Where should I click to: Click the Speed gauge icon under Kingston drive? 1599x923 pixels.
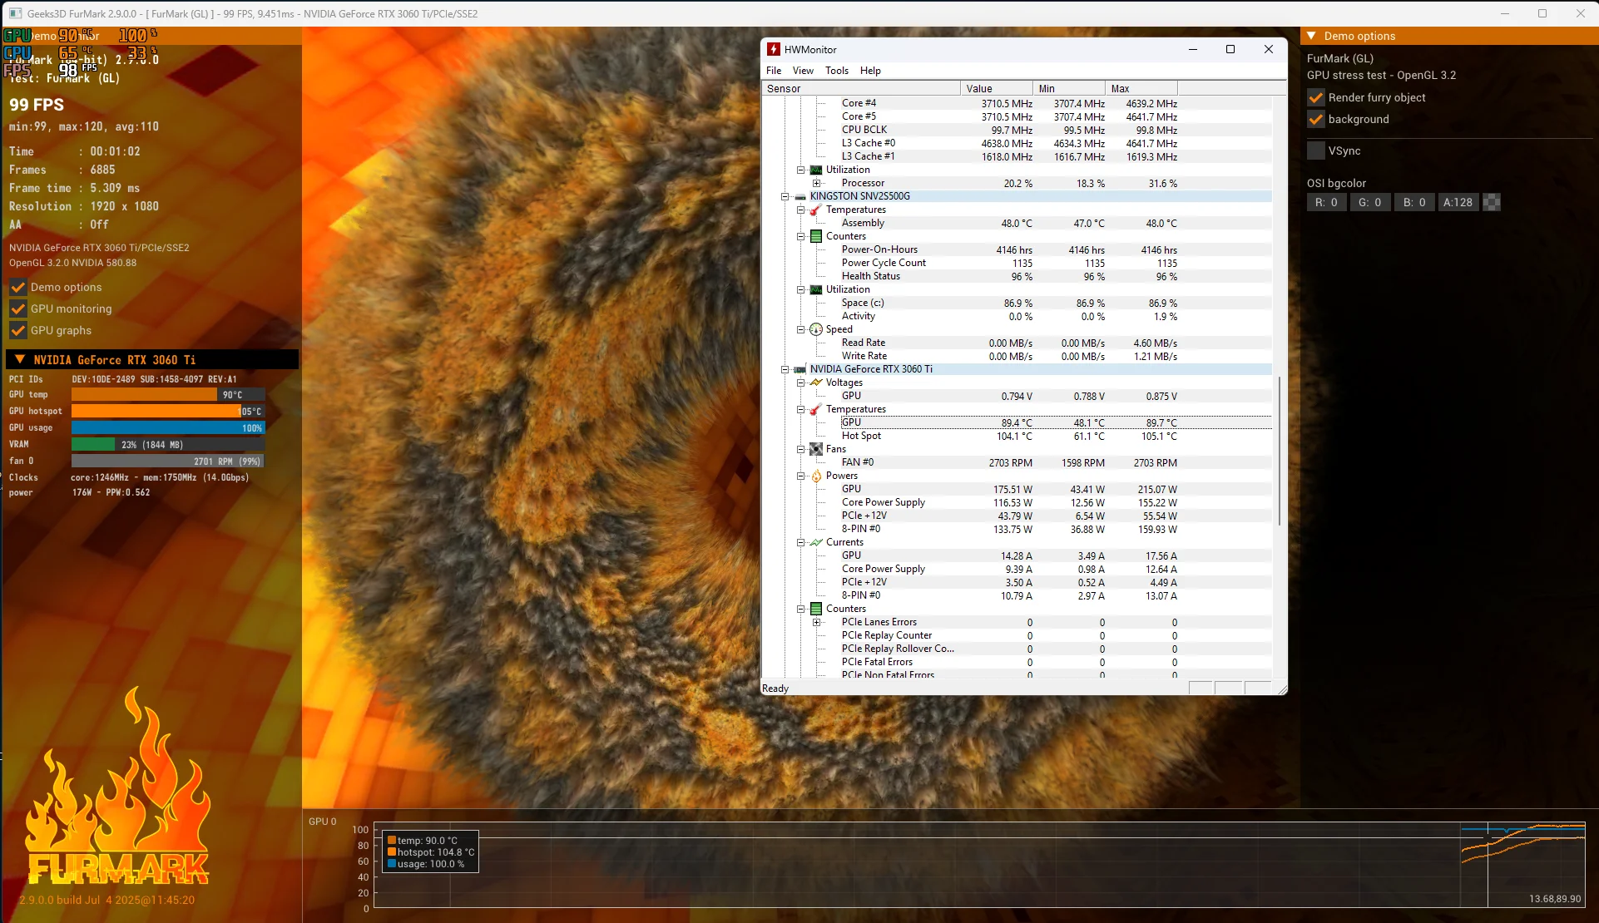[x=816, y=329]
